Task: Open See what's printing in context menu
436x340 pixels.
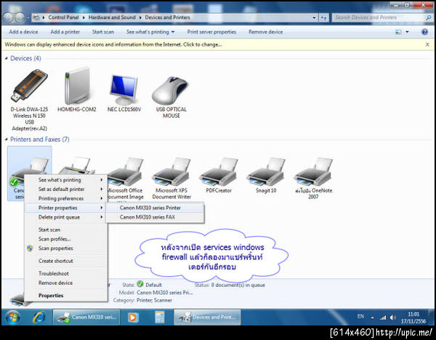Action: 66,180
